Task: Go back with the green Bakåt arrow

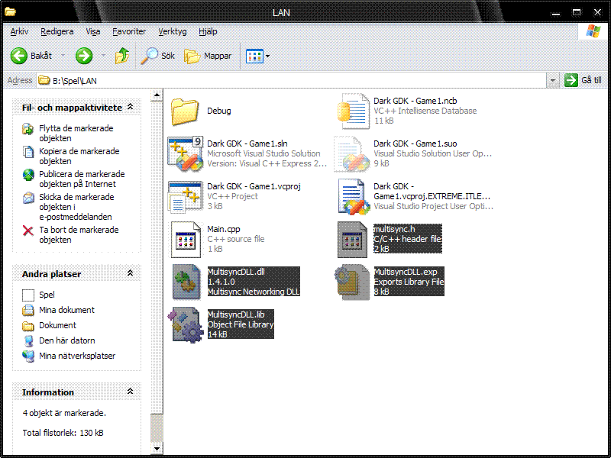Action: click(18, 56)
